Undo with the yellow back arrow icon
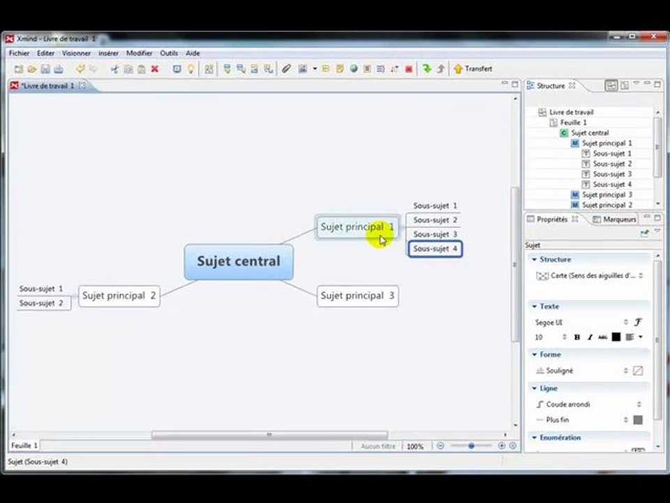The image size is (670, 503). coord(80,68)
